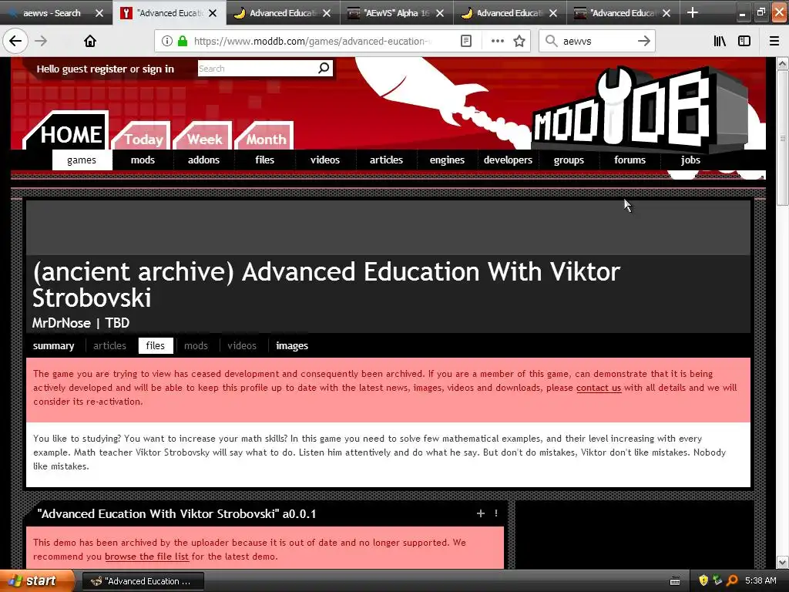Open the top articles navigation item
Image resolution: width=789 pixels, height=592 pixels.
387,160
